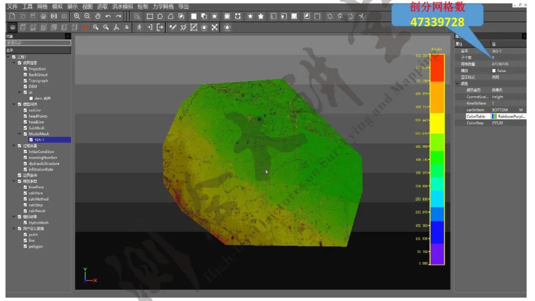This screenshot has width=535, height=301.
Task: Enable the dem 合并 checkbox
Action: point(31,98)
